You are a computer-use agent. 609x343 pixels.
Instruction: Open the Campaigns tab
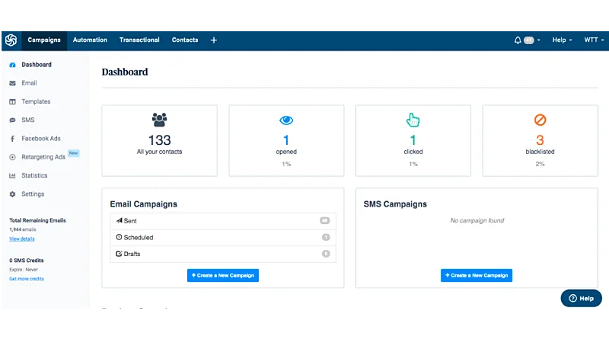(44, 40)
